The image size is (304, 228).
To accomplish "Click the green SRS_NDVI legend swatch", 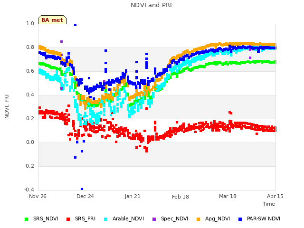I will (27, 219).
